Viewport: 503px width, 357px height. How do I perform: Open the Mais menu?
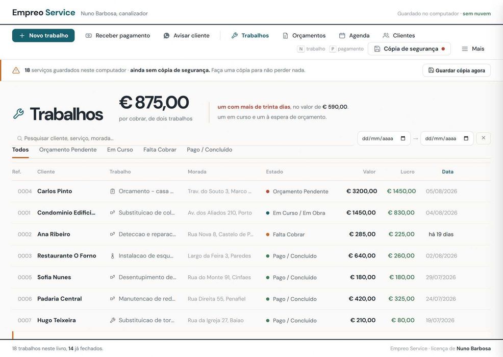(x=473, y=49)
